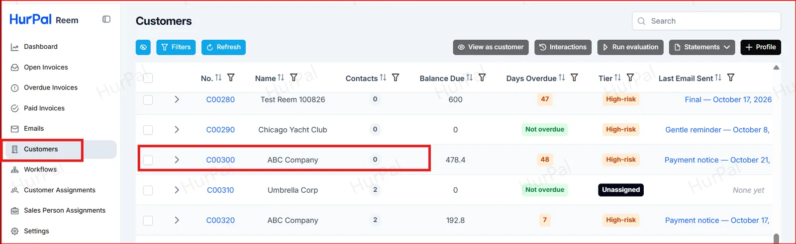
Task: Sort by Last Email Sent column
Action: 718,78
